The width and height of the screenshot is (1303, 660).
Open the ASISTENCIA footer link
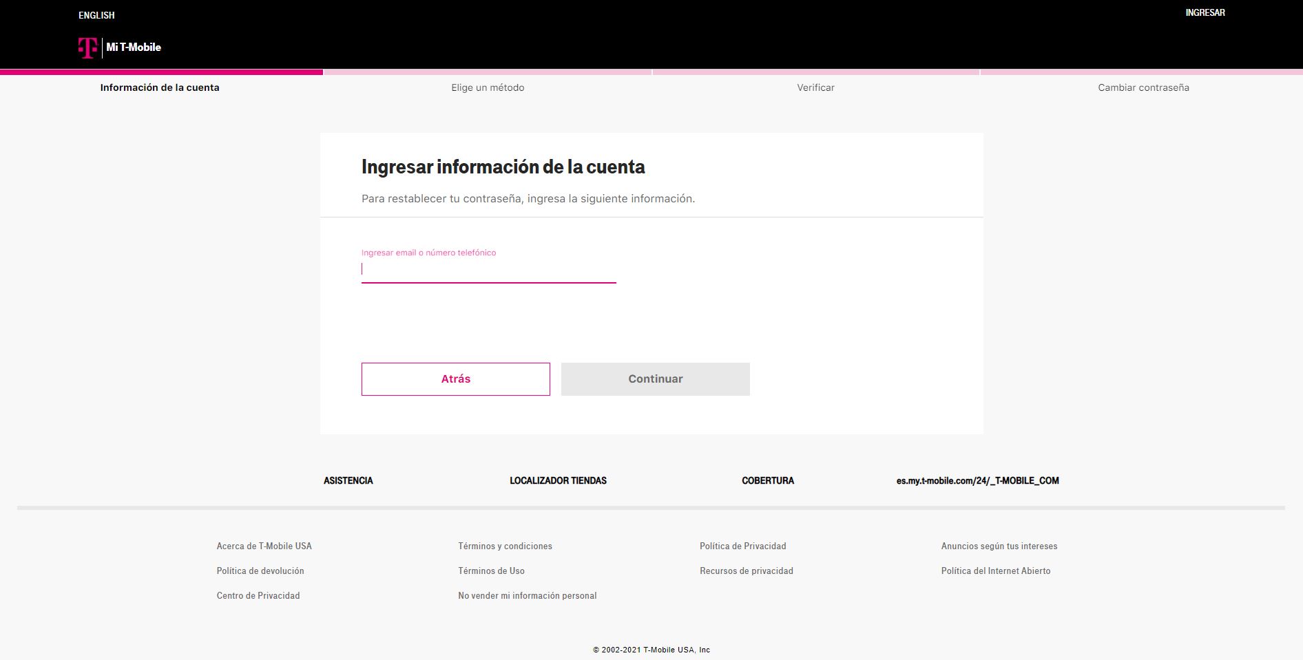[348, 480]
